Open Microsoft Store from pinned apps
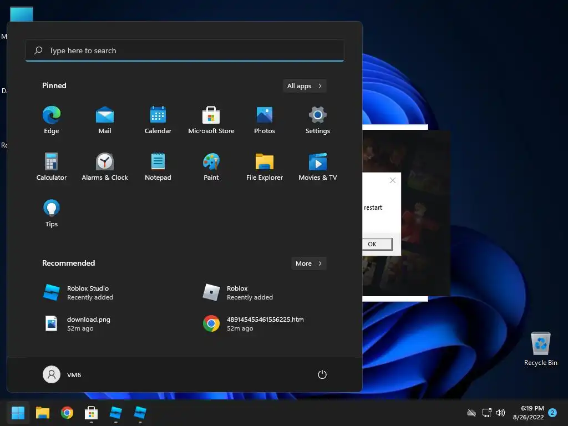The width and height of the screenshot is (568, 426). (211, 120)
